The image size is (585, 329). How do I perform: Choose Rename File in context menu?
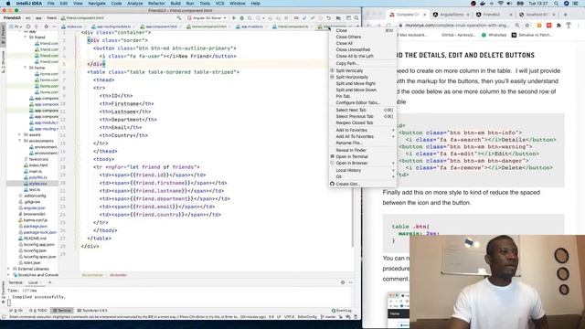[x=362, y=143]
